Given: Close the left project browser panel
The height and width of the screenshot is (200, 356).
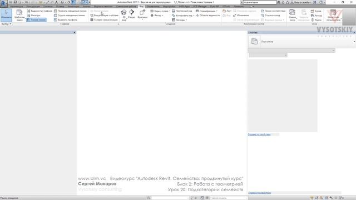Looking at the screenshot, I should coord(74,33).
